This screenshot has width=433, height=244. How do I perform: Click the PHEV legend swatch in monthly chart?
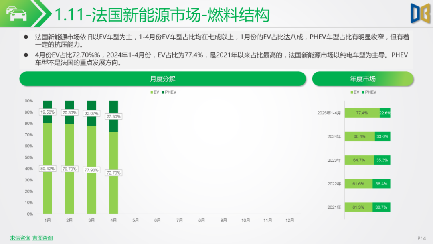(163, 92)
